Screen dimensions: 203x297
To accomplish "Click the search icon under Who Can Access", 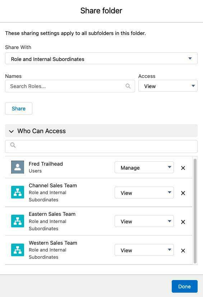I will click(x=13, y=145).
